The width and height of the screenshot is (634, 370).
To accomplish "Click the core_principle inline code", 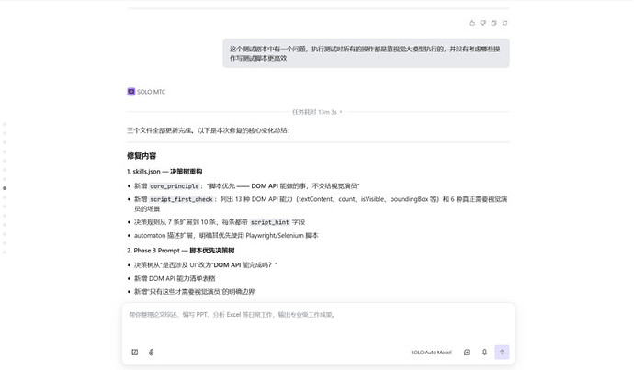I will tap(175, 186).
